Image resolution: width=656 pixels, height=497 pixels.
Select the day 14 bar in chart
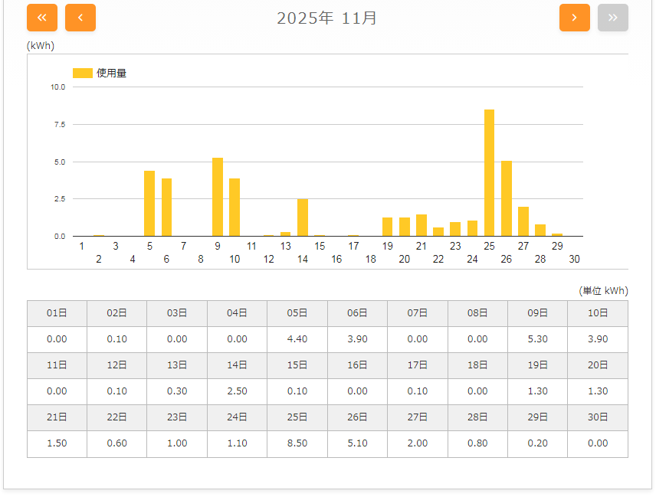(303, 217)
